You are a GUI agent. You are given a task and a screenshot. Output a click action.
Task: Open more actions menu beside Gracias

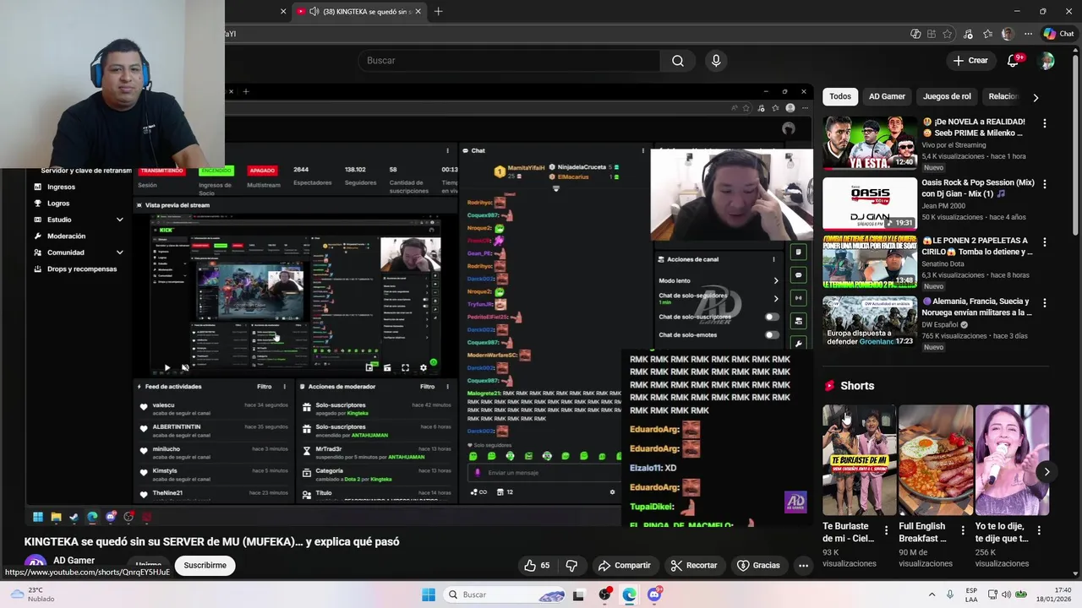click(803, 566)
